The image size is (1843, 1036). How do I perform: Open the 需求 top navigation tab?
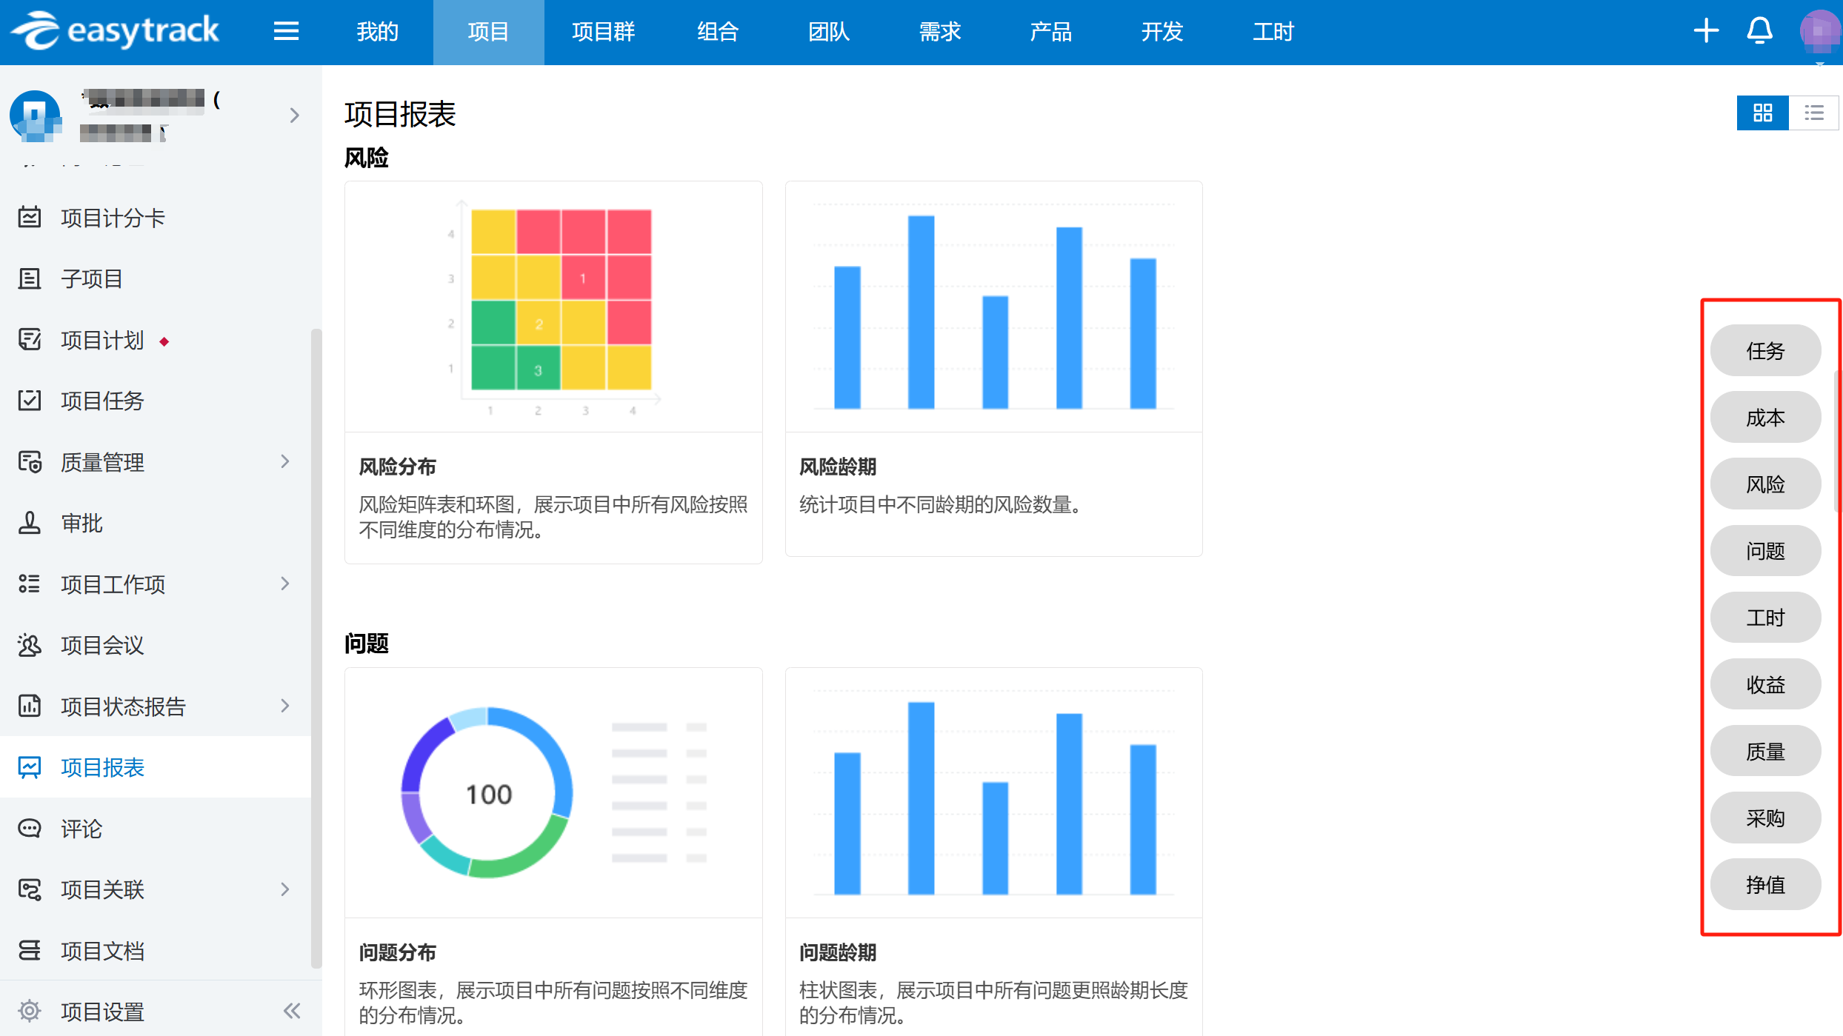point(939,32)
